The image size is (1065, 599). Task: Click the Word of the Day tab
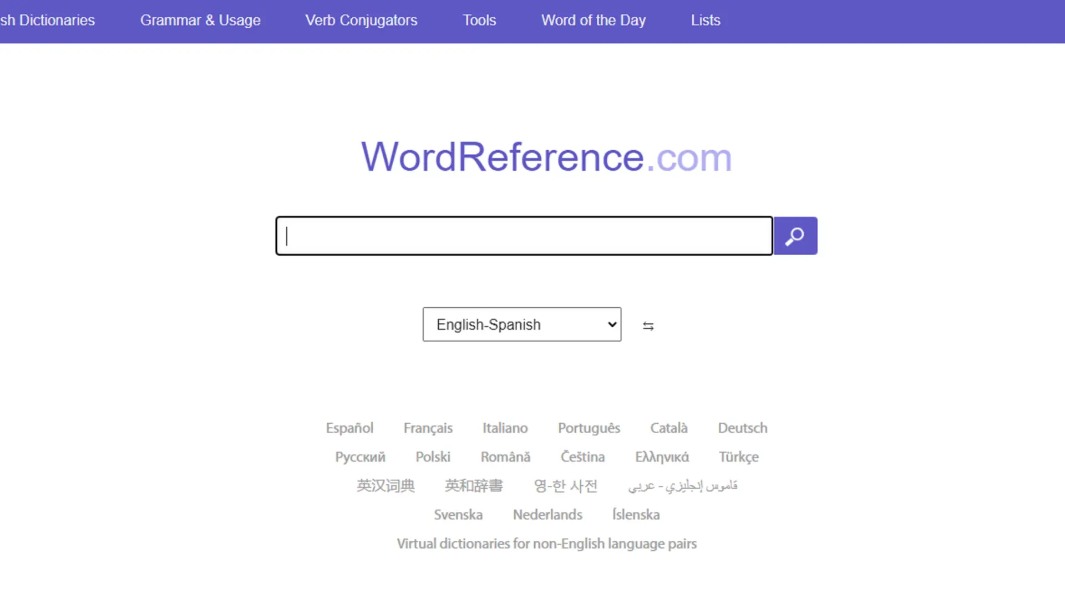(x=593, y=20)
